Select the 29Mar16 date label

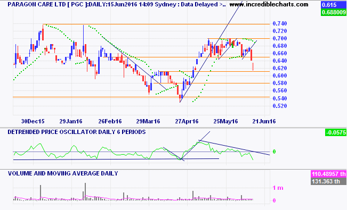(148, 121)
